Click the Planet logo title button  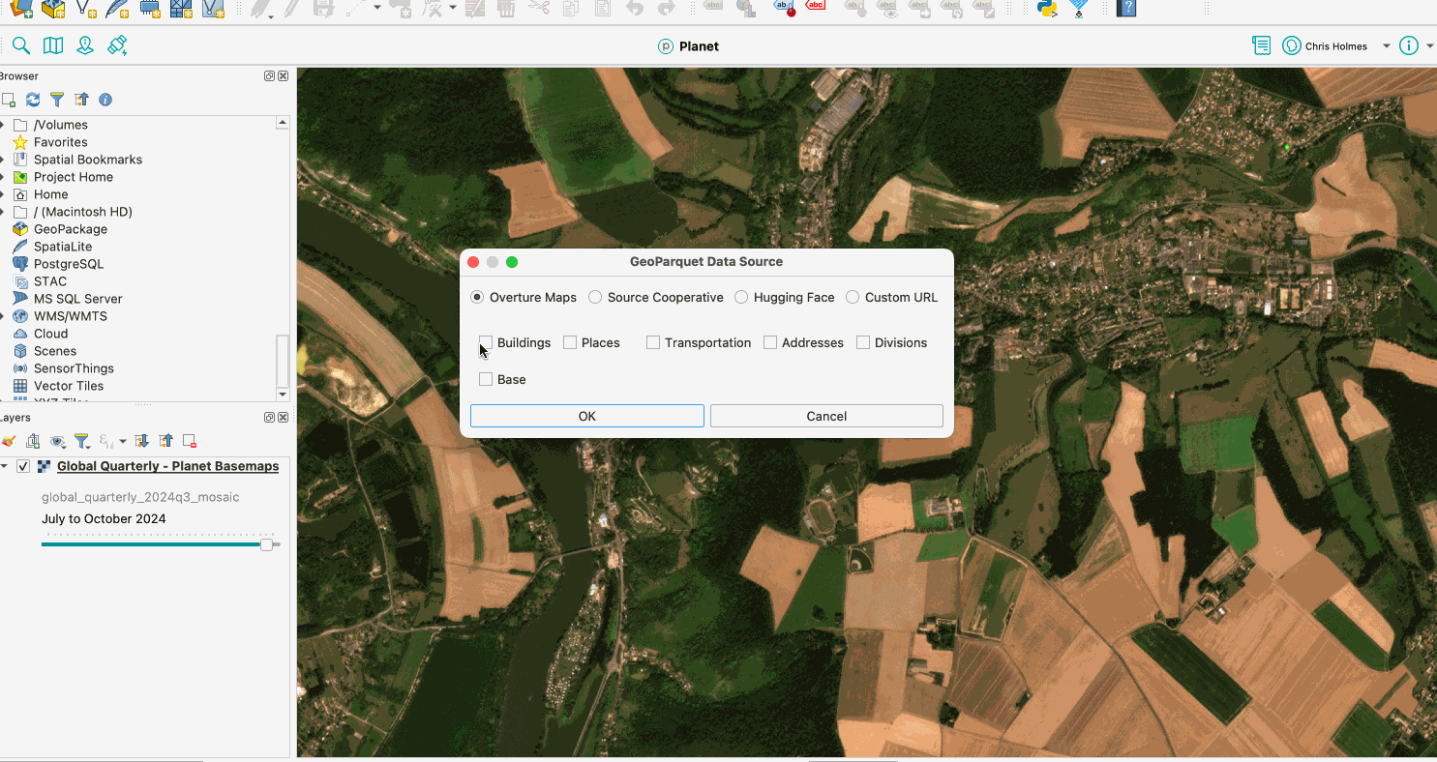click(688, 45)
